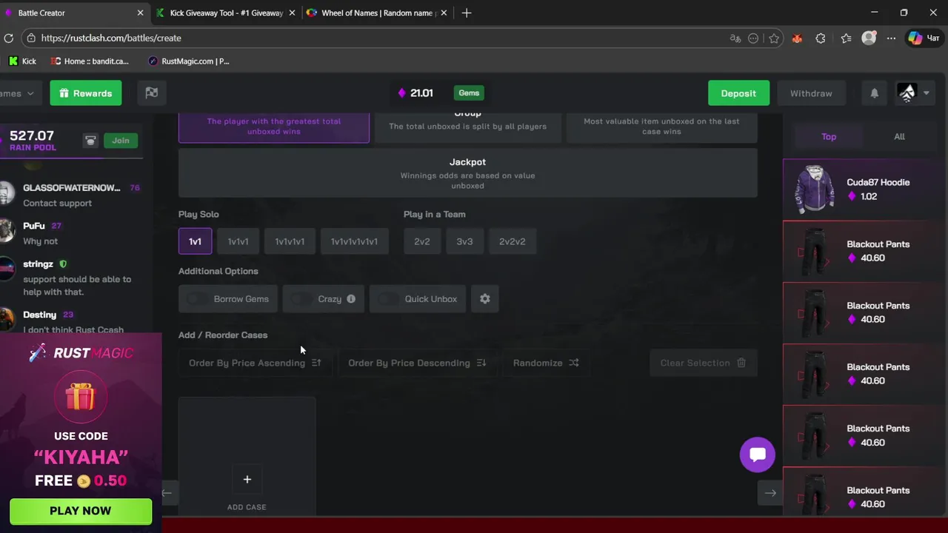Select the 1v1v1 solo mode
Viewport: 948px width, 533px height.
click(238, 241)
